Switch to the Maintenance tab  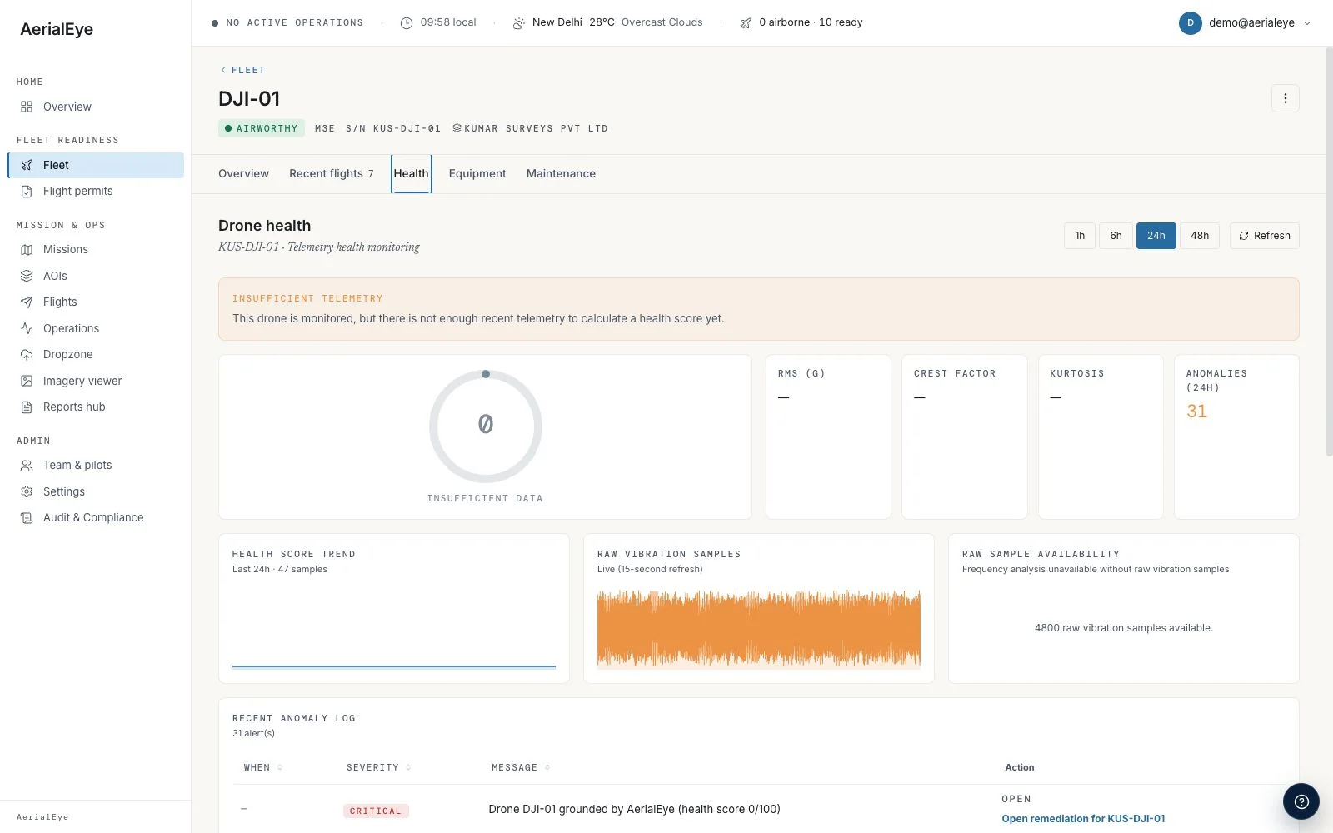(x=561, y=173)
